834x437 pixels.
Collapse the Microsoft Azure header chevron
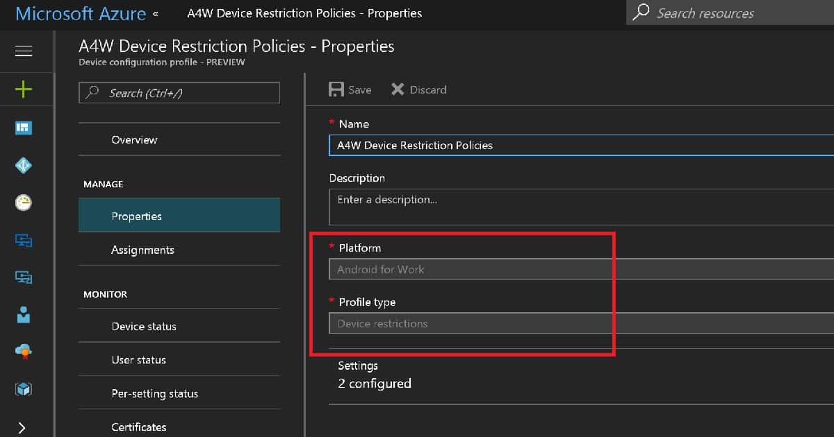coord(155,14)
